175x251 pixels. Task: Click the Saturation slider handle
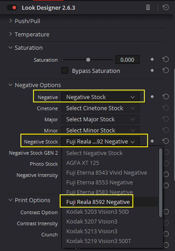(88, 60)
